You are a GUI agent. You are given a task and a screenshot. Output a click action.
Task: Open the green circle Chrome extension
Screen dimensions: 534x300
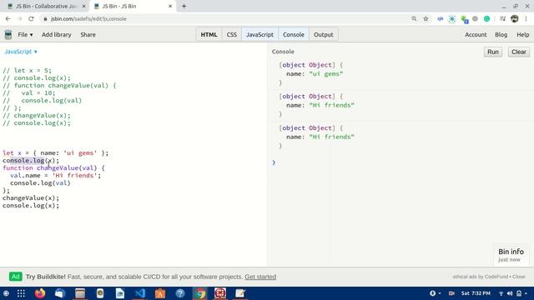pos(486,18)
